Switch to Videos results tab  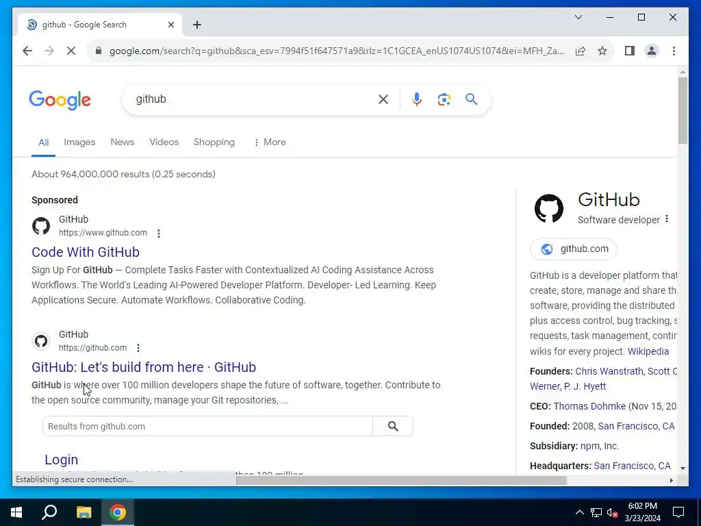click(164, 142)
